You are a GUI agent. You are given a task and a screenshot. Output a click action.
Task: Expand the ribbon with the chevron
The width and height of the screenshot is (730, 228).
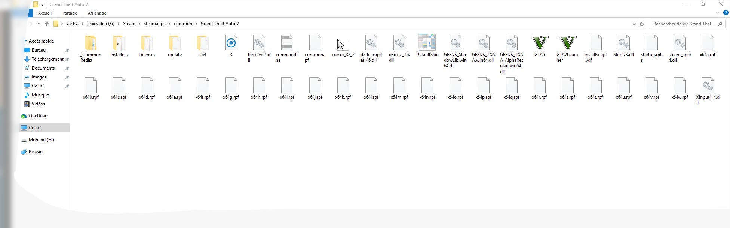[x=718, y=13]
